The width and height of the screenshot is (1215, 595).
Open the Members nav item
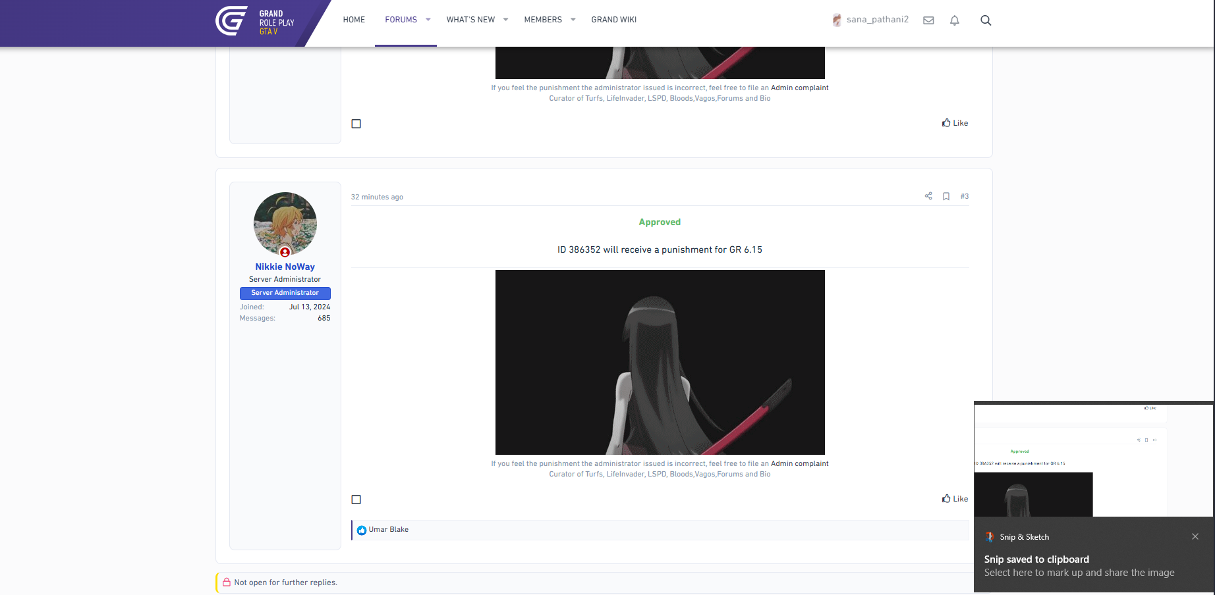(543, 20)
